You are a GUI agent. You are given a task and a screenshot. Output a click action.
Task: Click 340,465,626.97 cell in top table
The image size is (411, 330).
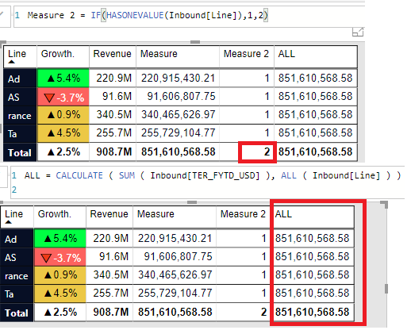(x=178, y=115)
